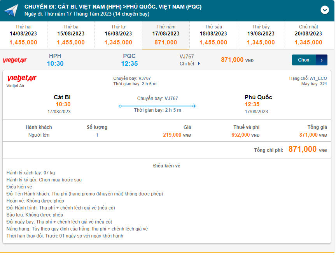The height and width of the screenshot is (255, 336).
Task: Click the Điều kiện vé heading
Action: [167, 166]
